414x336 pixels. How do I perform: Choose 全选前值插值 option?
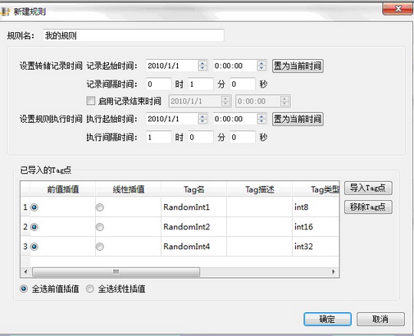[x=24, y=288]
